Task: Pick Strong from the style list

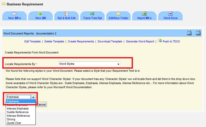Action: (x=11, y=119)
